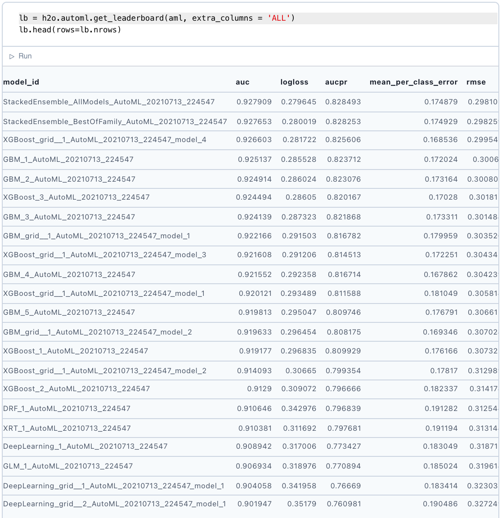Select the StackedEnsemble_BestOfFamily_AutoML_20210713_224547 model name

pyautogui.click(x=115, y=121)
